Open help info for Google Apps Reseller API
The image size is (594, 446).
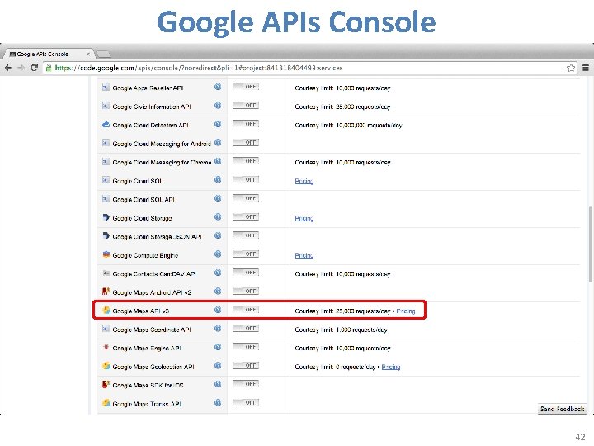218,87
